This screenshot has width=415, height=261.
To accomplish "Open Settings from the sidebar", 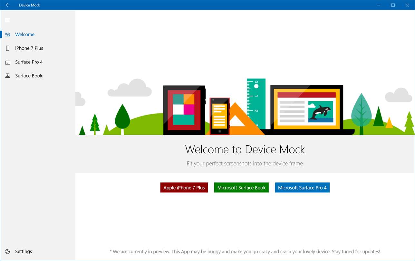I will coord(38,251).
